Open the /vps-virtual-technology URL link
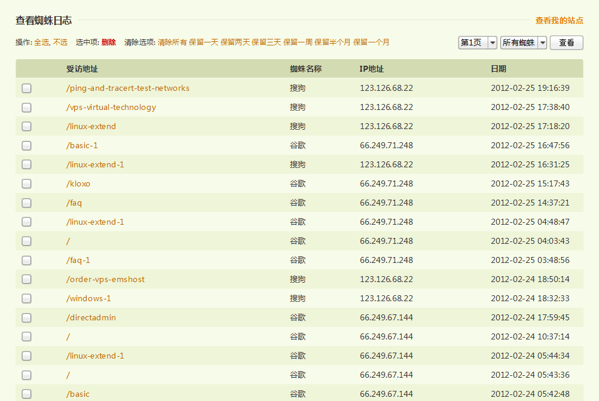 (111, 108)
